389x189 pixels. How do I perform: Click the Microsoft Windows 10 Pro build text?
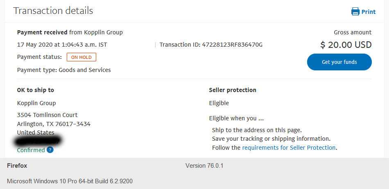(70, 181)
